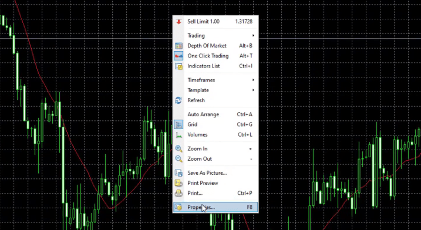Click the Zoom Out magnifier icon

pyautogui.click(x=178, y=159)
